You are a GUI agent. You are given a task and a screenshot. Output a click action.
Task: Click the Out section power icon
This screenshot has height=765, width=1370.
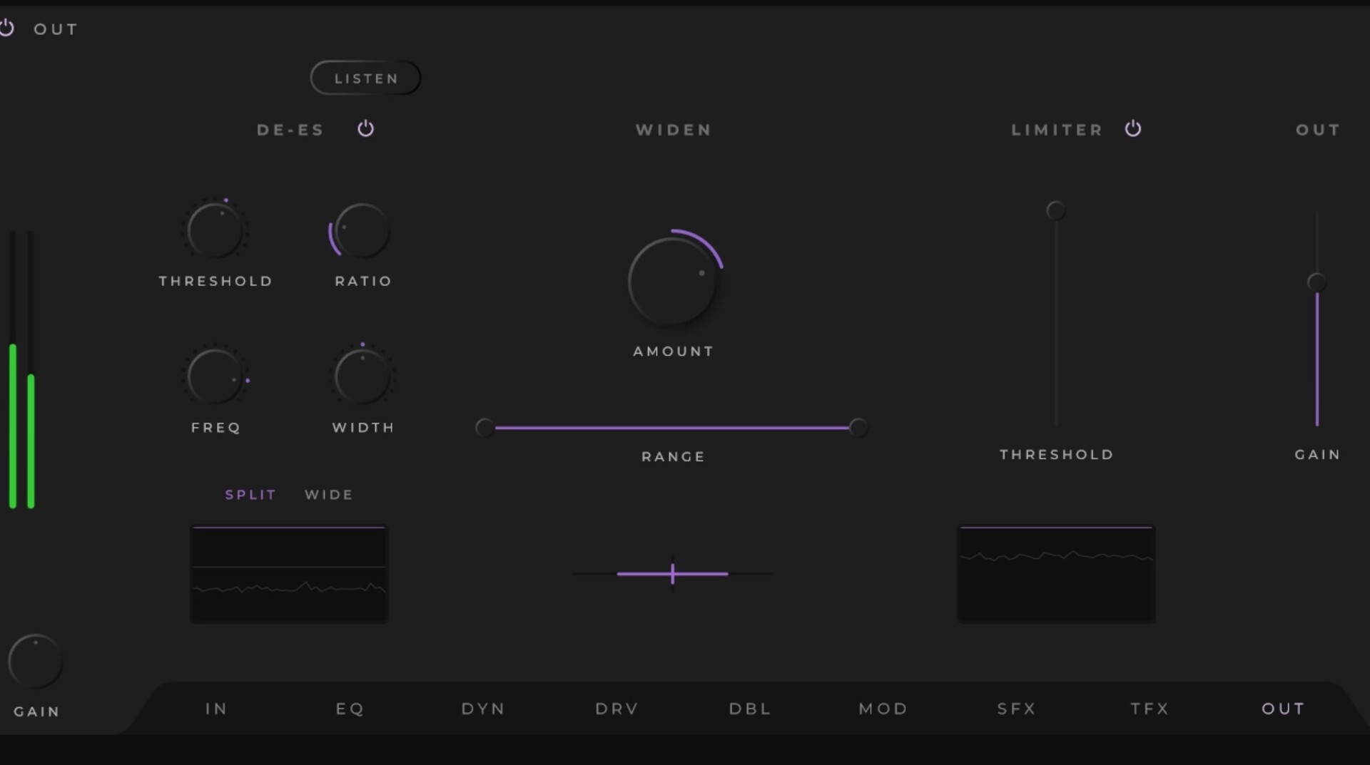tap(7, 29)
